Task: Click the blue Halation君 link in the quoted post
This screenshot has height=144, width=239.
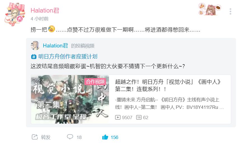Action: 55,45
